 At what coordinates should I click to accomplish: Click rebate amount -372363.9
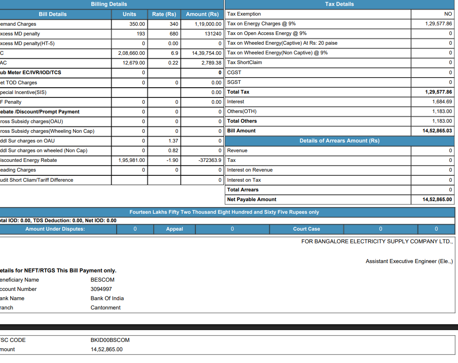pyautogui.click(x=210, y=160)
